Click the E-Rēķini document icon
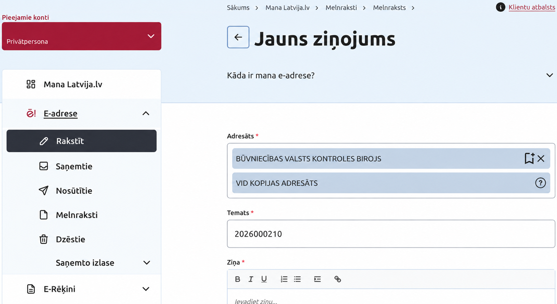Image resolution: width=557 pixels, height=304 pixels. (x=31, y=289)
